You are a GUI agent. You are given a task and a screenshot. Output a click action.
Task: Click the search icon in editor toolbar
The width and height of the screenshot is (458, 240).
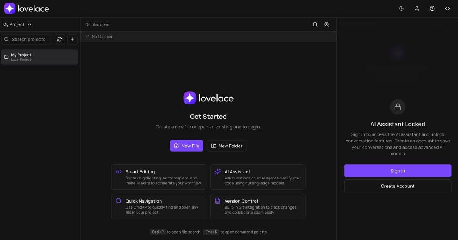click(x=315, y=24)
